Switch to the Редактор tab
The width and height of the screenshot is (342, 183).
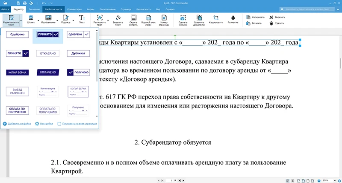(x=18, y=9)
